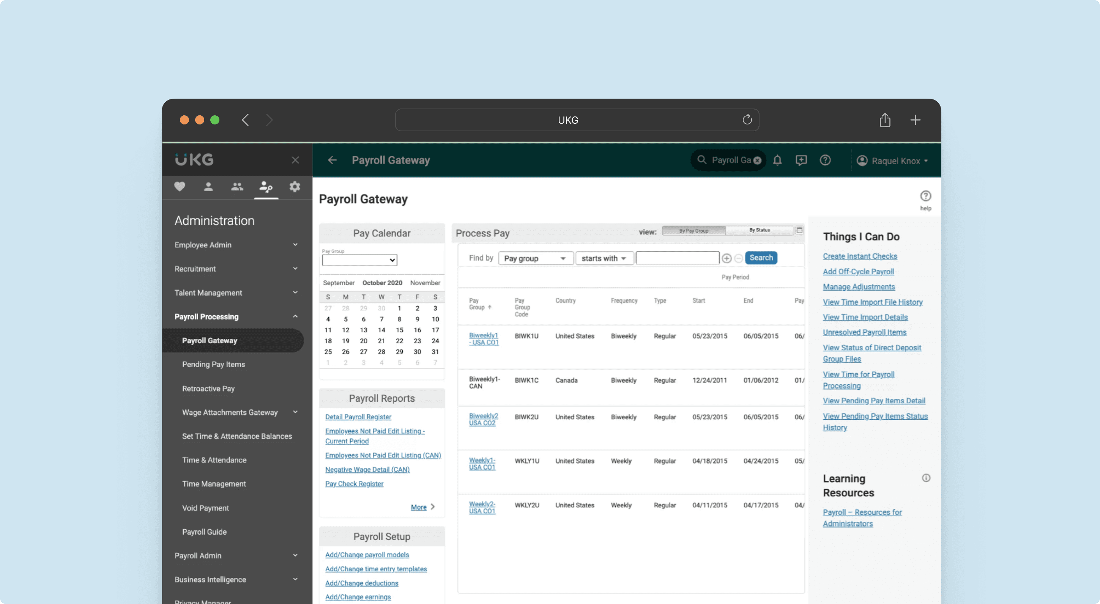This screenshot has width=1100, height=604.
Task: Open the feedback chat icon
Action: (x=801, y=160)
